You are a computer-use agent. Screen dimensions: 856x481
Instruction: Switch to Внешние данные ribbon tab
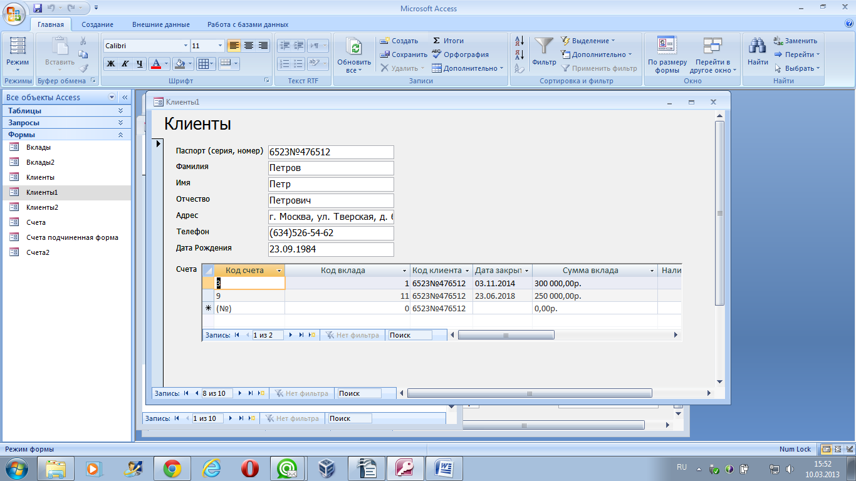click(x=161, y=24)
